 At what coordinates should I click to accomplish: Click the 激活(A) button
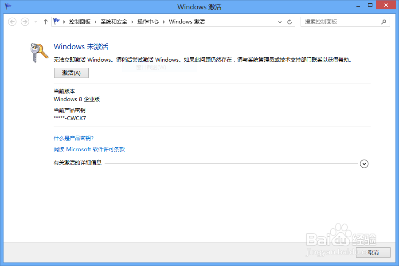(x=71, y=73)
